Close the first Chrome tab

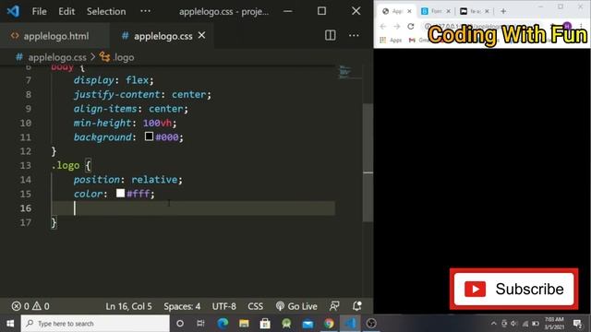click(x=409, y=11)
